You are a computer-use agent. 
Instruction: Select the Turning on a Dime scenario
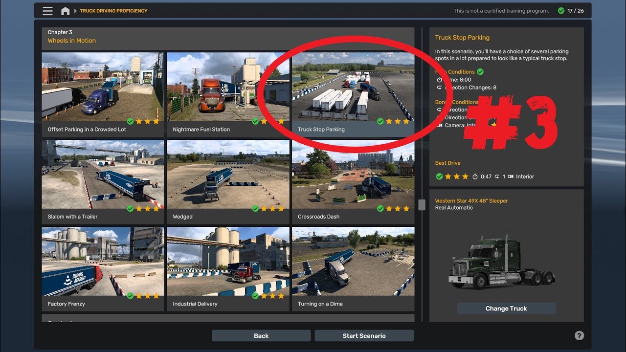pos(353,269)
